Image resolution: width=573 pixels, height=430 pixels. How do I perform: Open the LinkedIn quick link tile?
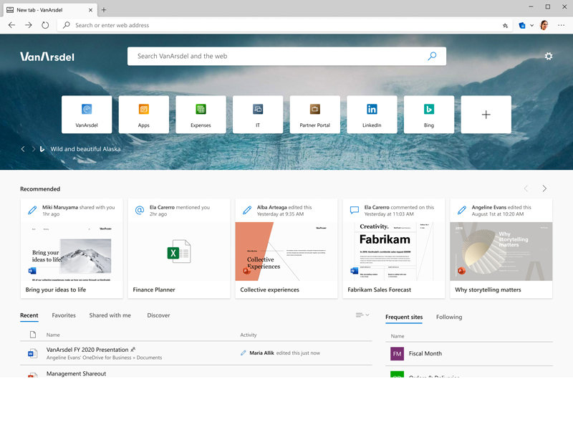372,115
